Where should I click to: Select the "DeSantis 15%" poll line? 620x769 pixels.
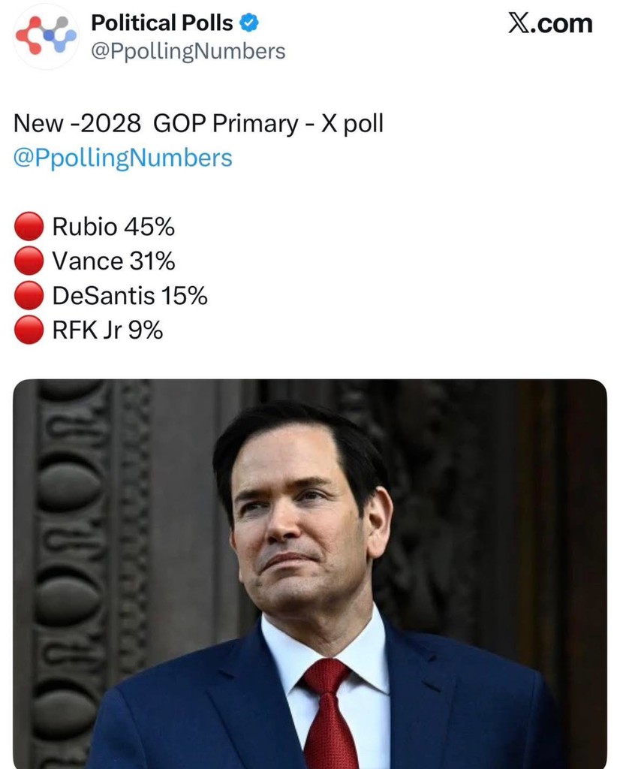point(130,296)
